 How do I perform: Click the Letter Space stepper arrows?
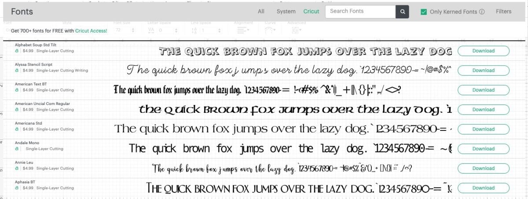(176, 30)
